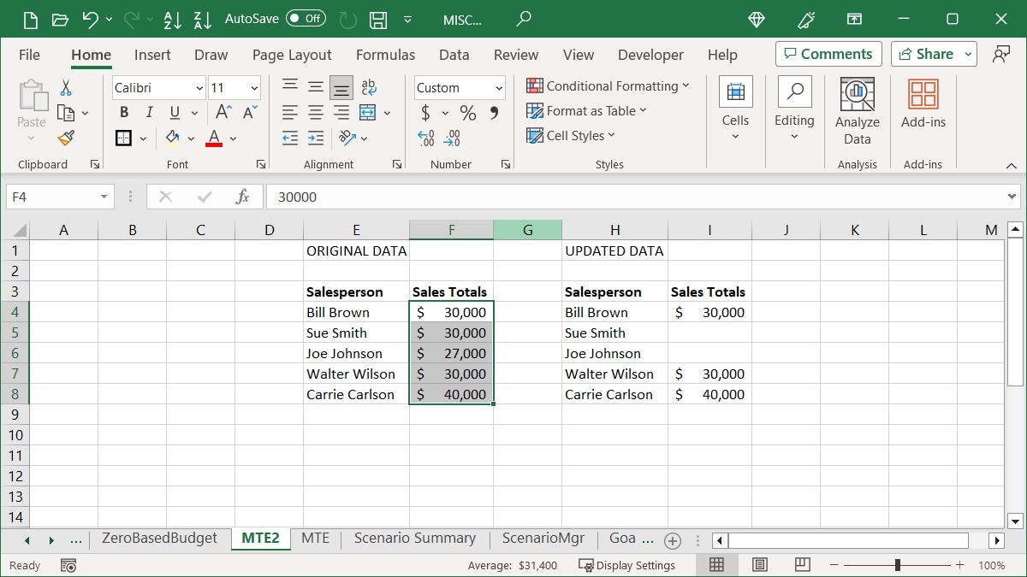Adjust the zoom slider
The image size is (1027, 577).
(898, 565)
